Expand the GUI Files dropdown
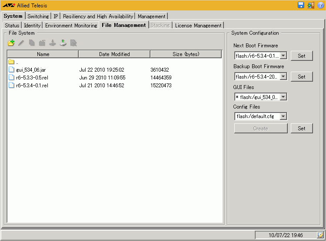 pyautogui.click(x=283, y=97)
